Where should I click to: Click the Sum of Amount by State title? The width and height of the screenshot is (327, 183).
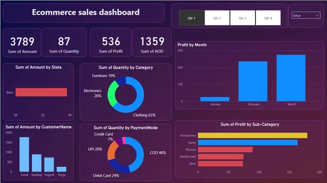point(38,67)
